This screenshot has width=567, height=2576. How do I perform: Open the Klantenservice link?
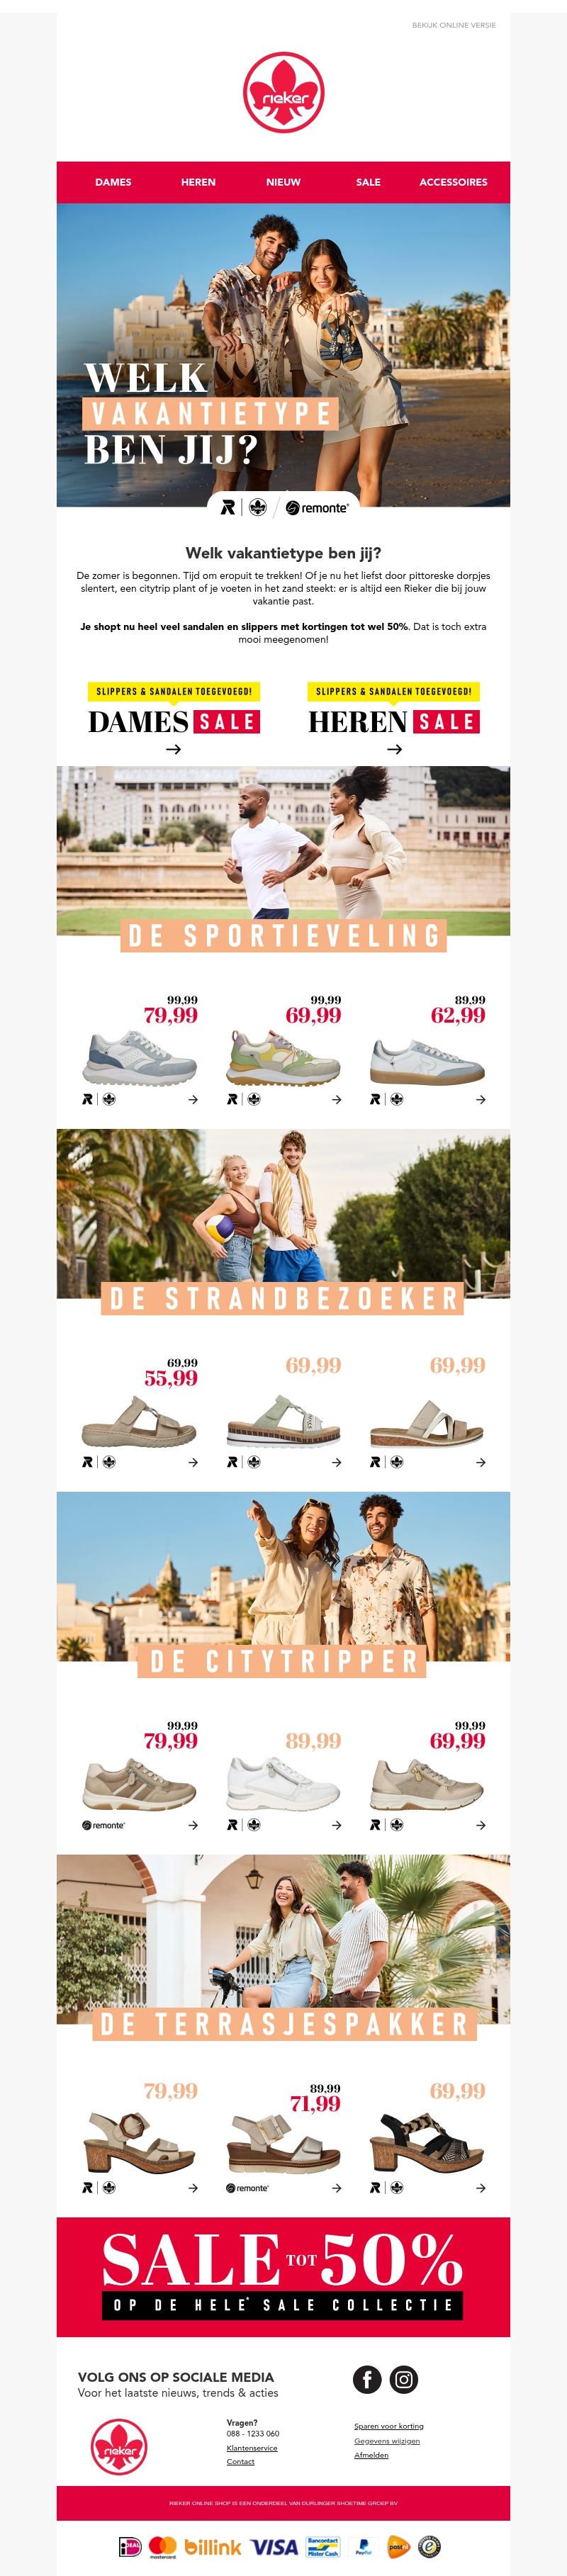(x=252, y=2447)
